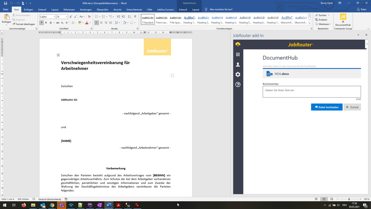Click the bullet list icon

pyautogui.click(x=96, y=17)
